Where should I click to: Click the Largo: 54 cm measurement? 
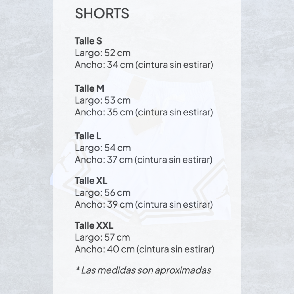tap(102, 148)
